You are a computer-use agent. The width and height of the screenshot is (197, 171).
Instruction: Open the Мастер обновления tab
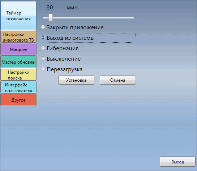18,62
